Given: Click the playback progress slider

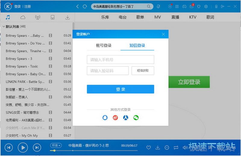Looking at the screenshot, I should [x=94, y=151].
